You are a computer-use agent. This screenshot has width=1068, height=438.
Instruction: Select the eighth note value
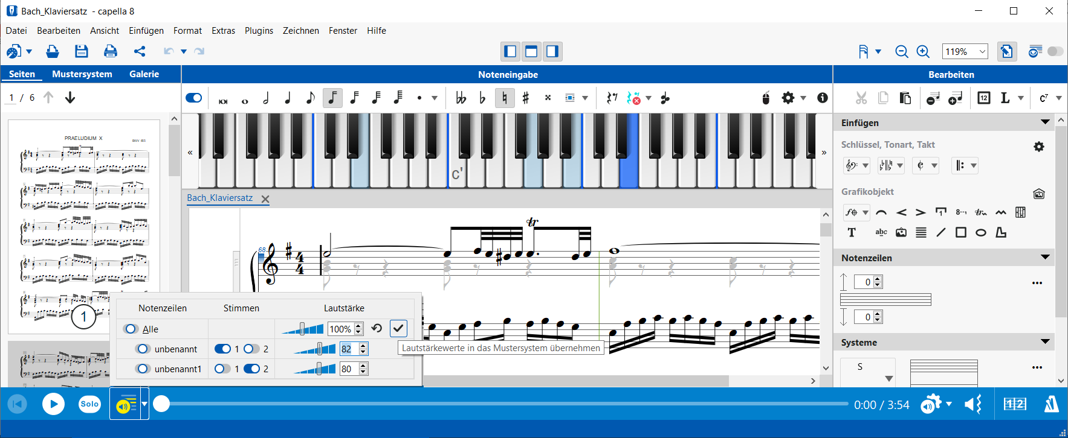(310, 98)
